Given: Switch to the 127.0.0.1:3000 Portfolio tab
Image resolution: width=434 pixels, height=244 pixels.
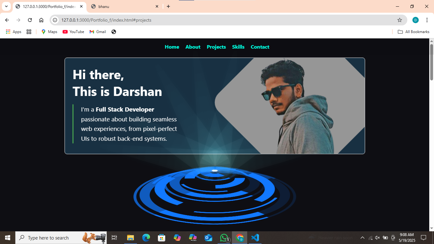Looking at the screenshot, I should pyautogui.click(x=49, y=6).
